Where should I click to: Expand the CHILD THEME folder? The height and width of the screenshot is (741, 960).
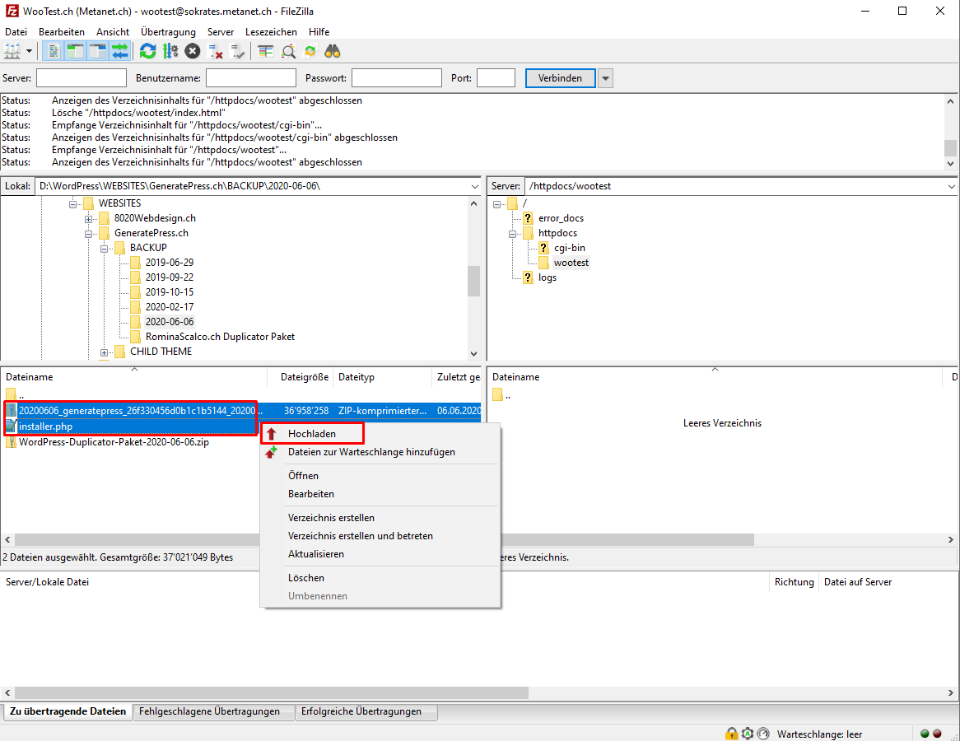pos(104,352)
